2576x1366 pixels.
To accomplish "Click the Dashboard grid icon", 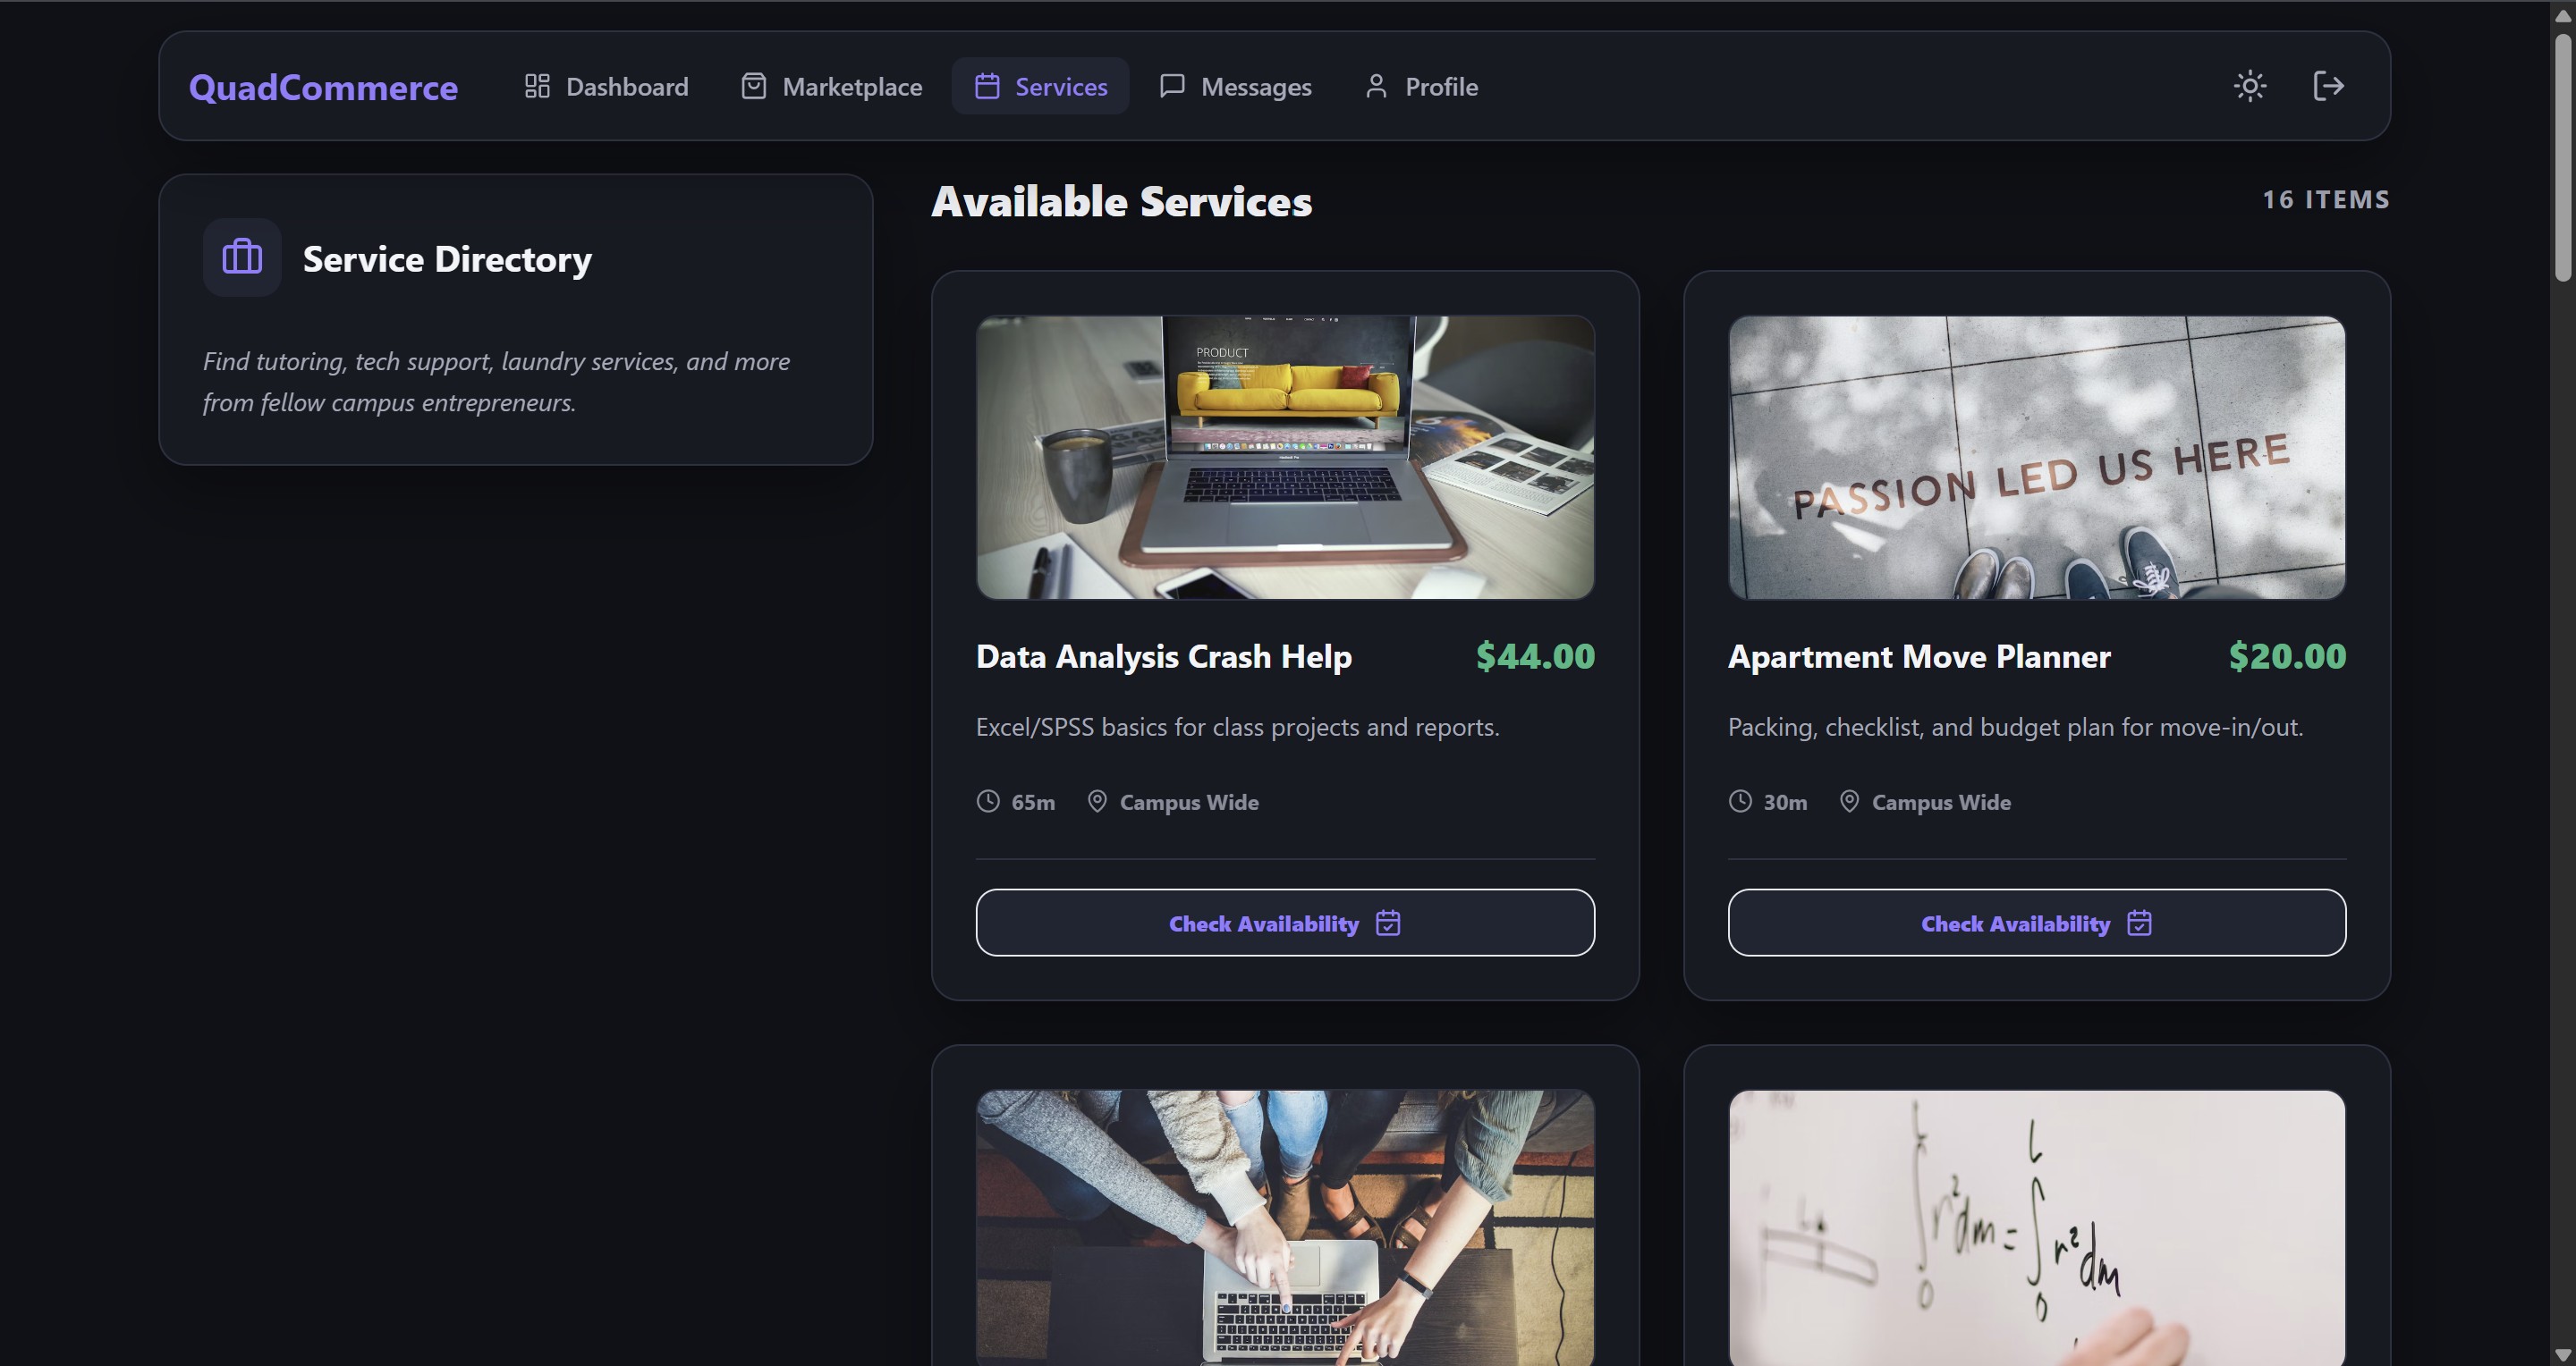I will [x=537, y=86].
